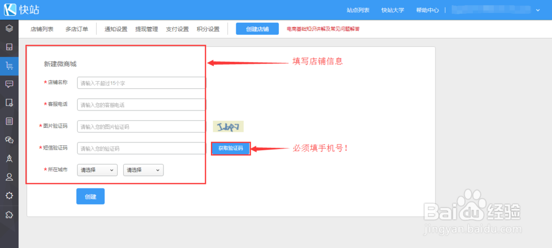Click the 创建店铺 button
The image size is (552, 248).
257,29
